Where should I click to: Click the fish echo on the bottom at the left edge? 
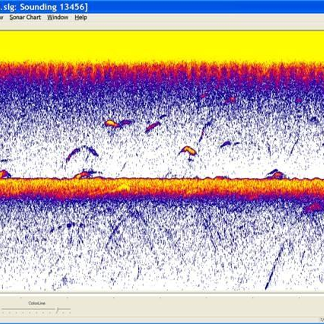point(4,174)
